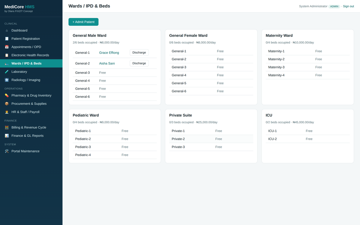The height and width of the screenshot is (225, 360).
Task: Click the Electronic Health Records clipboard icon
Action: (x=7, y=55)
